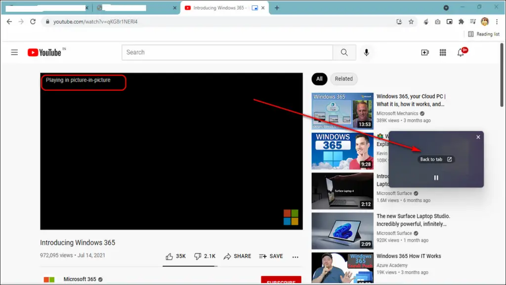The height and width of the screenshot is (285, 506).
Task: Select the Related filter chip
Action: (344, 79)
